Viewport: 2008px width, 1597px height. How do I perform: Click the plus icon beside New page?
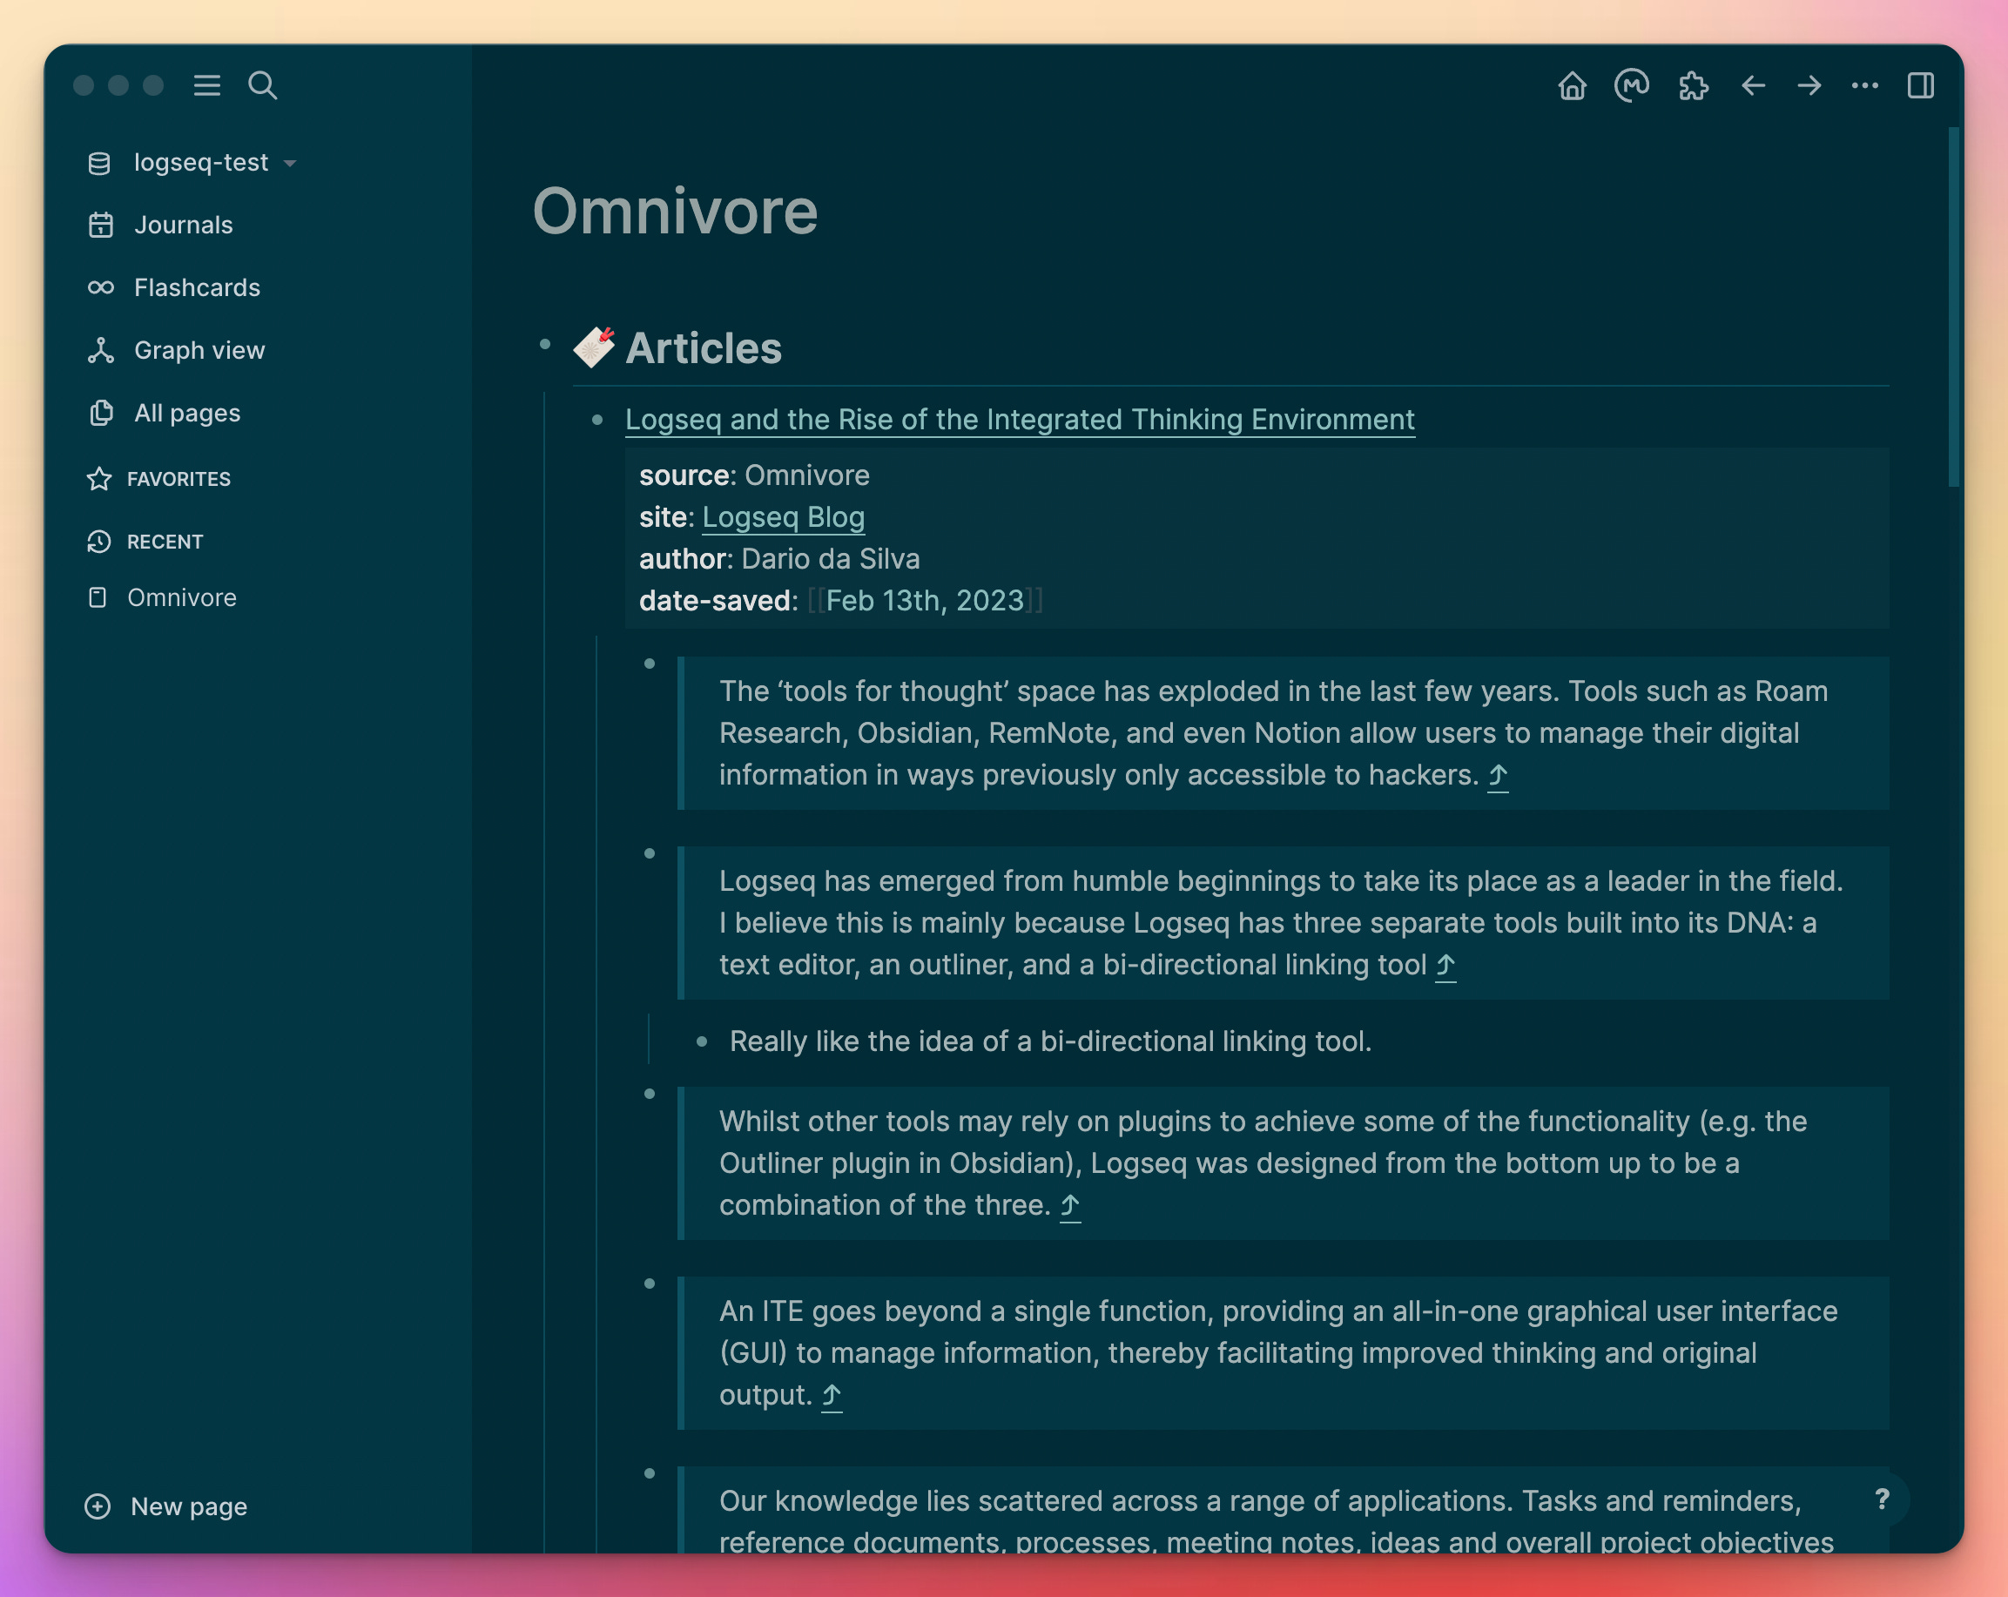[98, 1506]
